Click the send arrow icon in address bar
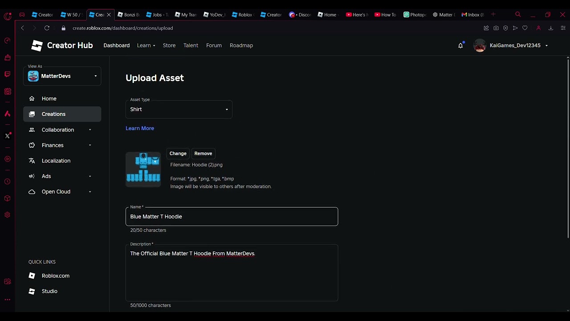The height and width of the screenshot is (321, 570). point(515,28)
